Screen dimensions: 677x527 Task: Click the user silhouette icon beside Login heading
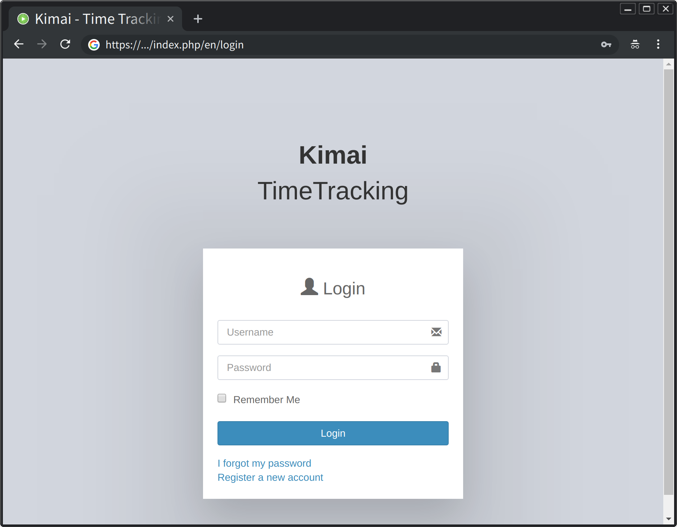tap(309, 287)
